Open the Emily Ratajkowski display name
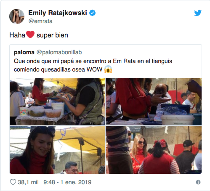This screenshot has height=191, width=210. [58, 13]
